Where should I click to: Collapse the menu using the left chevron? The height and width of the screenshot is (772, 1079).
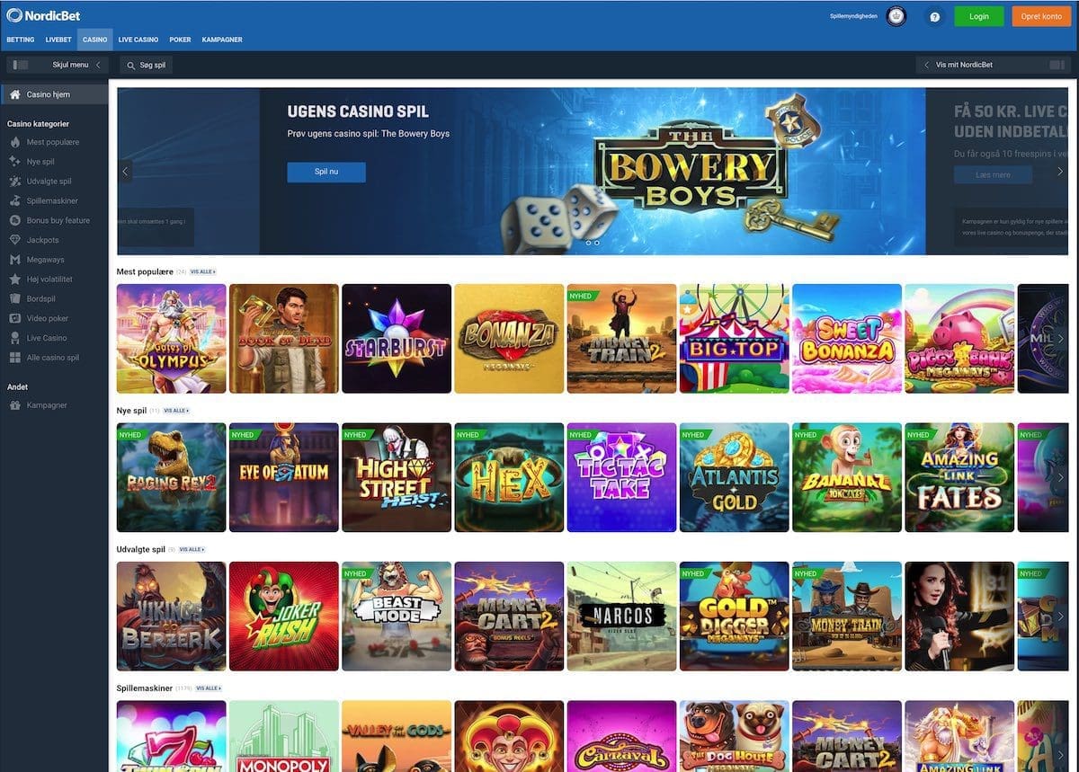pyautogui.click(x=100, y=65)
